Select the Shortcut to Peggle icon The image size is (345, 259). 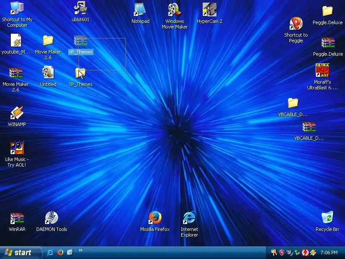296,23
